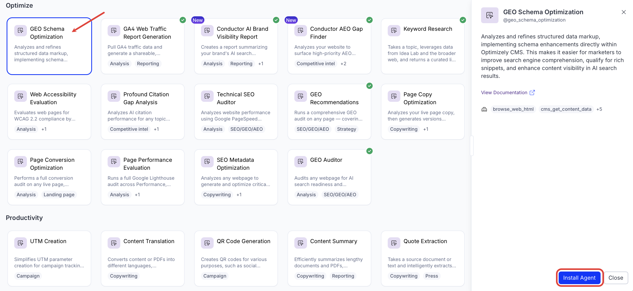Click Copywriting tag on Content Translation card
Viewport: 633px width, 291px height.
[124, 276]
